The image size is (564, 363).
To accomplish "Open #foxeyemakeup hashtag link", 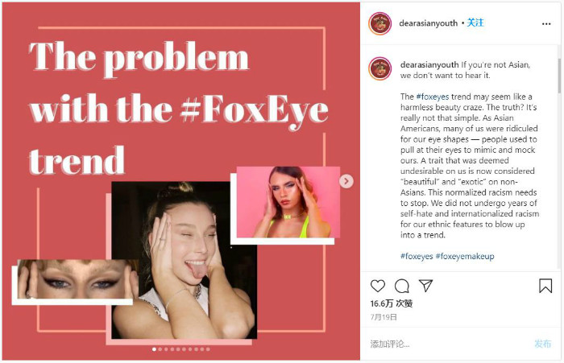I will point(465,256).
